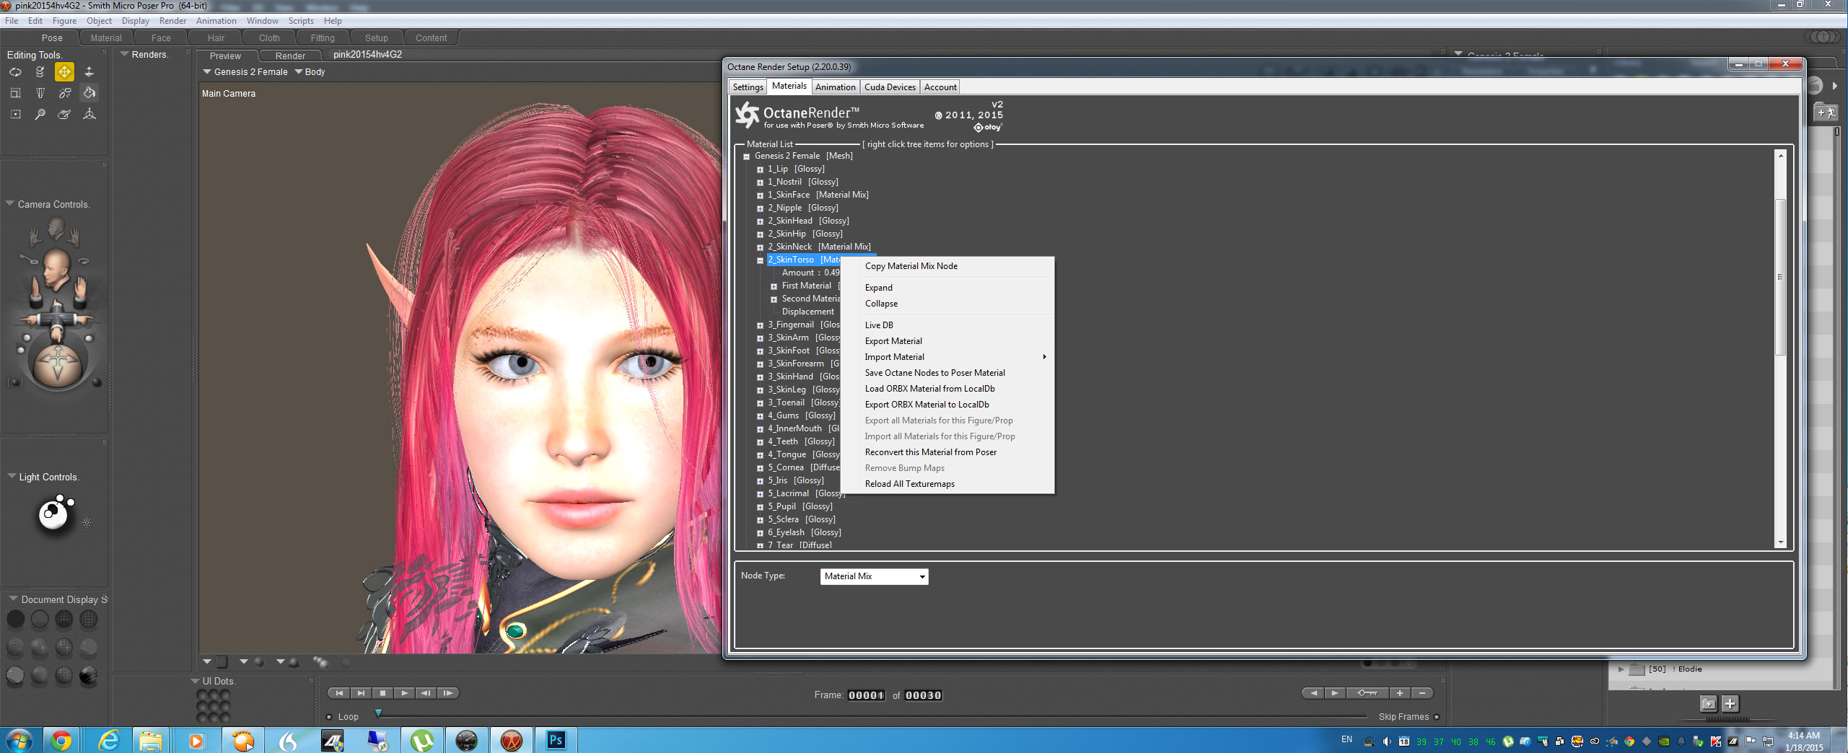Collapse the Genesis 2 Female mesh tree
Viewport: 1848px width, 753px height.
click(x=746, y=157)
